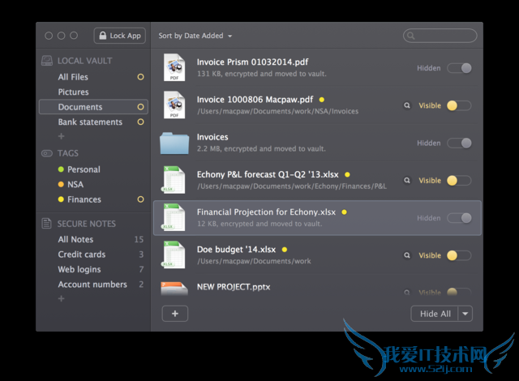
Task: Click the yellow Finances tag dot
Action: [x=61, y=199]
